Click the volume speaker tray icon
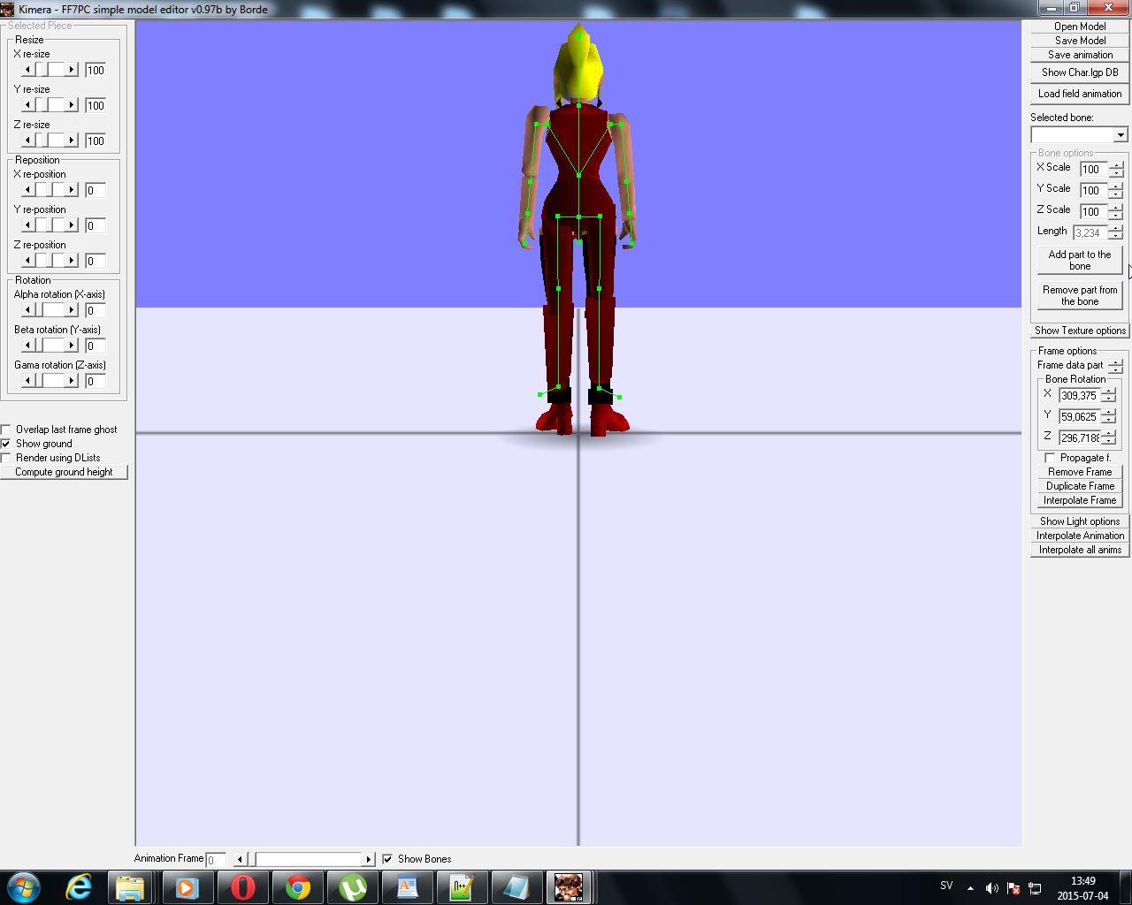The width and height of the screenshot is (1132, 905). (x=991, y=888)
